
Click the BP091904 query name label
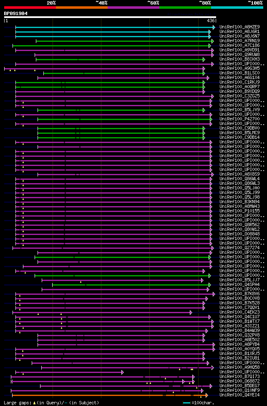16,13
